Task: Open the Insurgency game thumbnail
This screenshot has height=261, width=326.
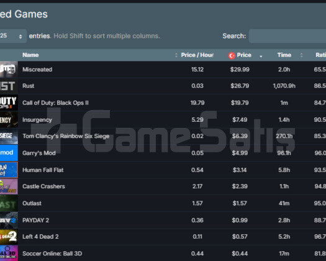Action: point(9,119)
